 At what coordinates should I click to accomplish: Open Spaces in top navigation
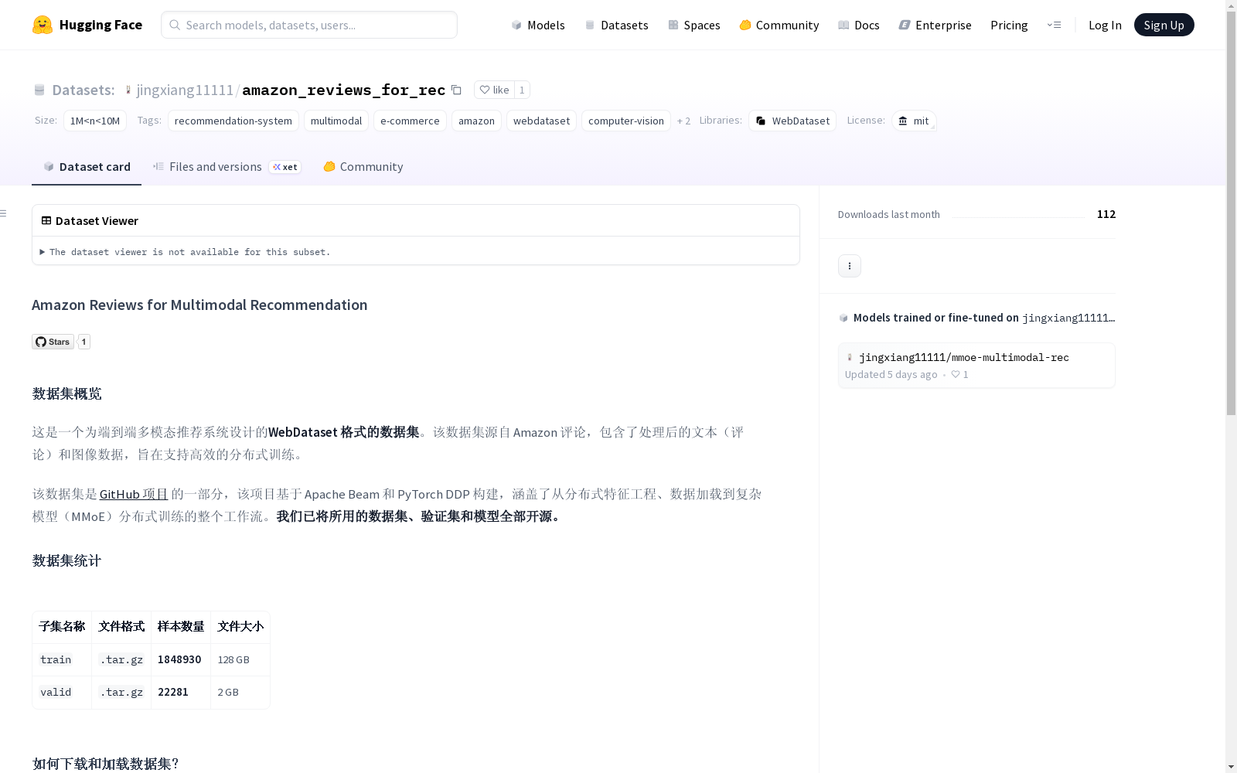(693, 25)
